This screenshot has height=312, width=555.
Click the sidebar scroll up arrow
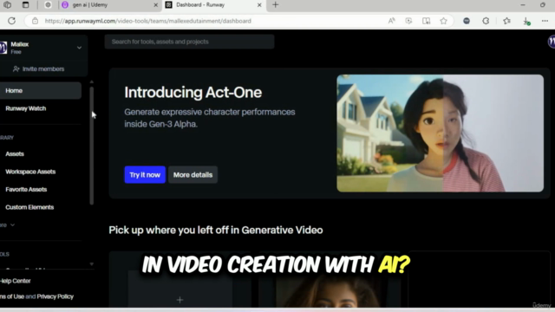[92, 81]
